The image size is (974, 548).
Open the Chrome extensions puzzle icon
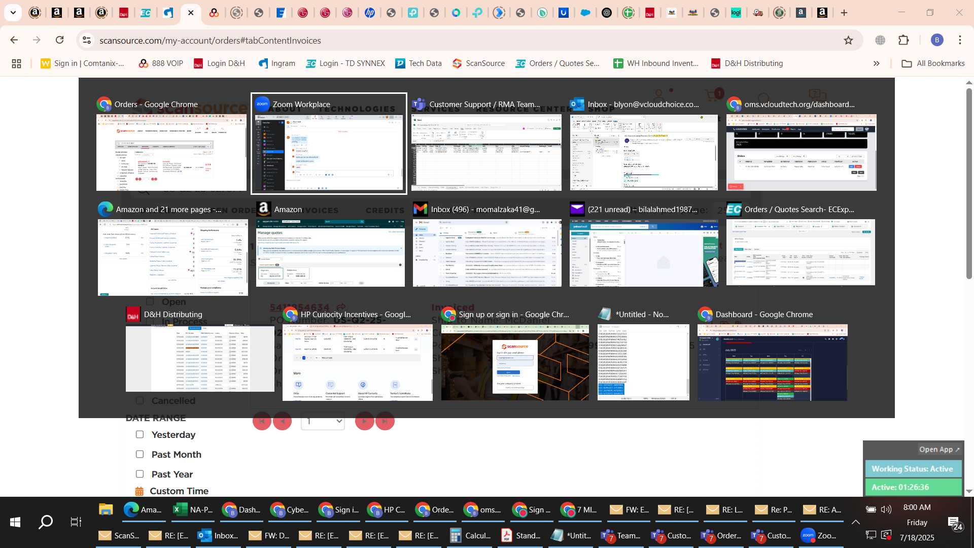903,40
